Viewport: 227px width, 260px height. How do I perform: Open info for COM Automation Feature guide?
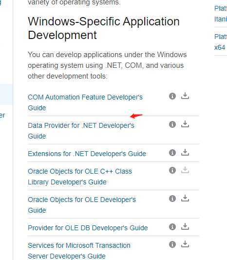[172, 96]
